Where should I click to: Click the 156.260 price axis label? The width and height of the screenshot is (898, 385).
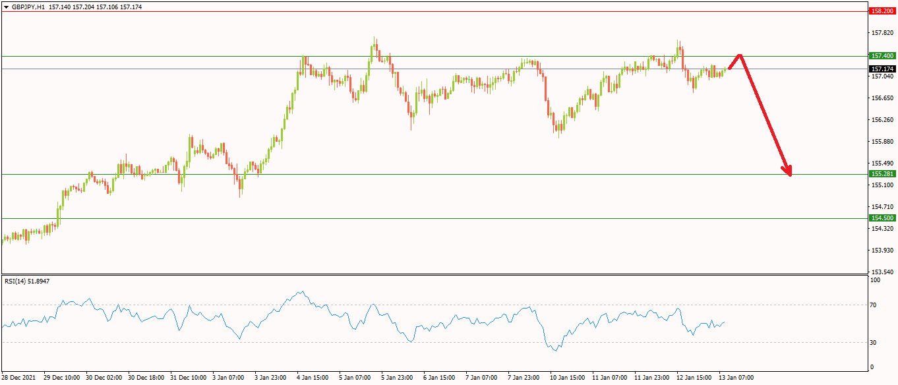pos(882,120)
